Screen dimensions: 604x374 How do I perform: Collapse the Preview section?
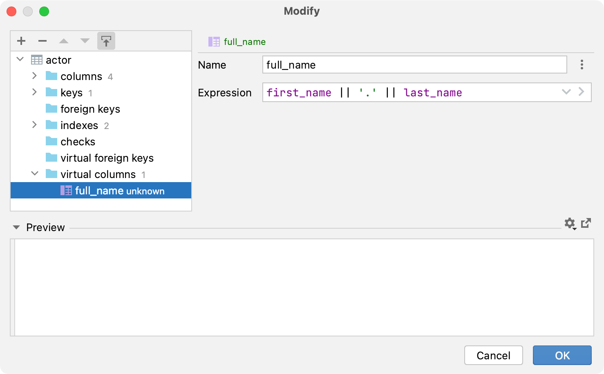click(16, 227)
